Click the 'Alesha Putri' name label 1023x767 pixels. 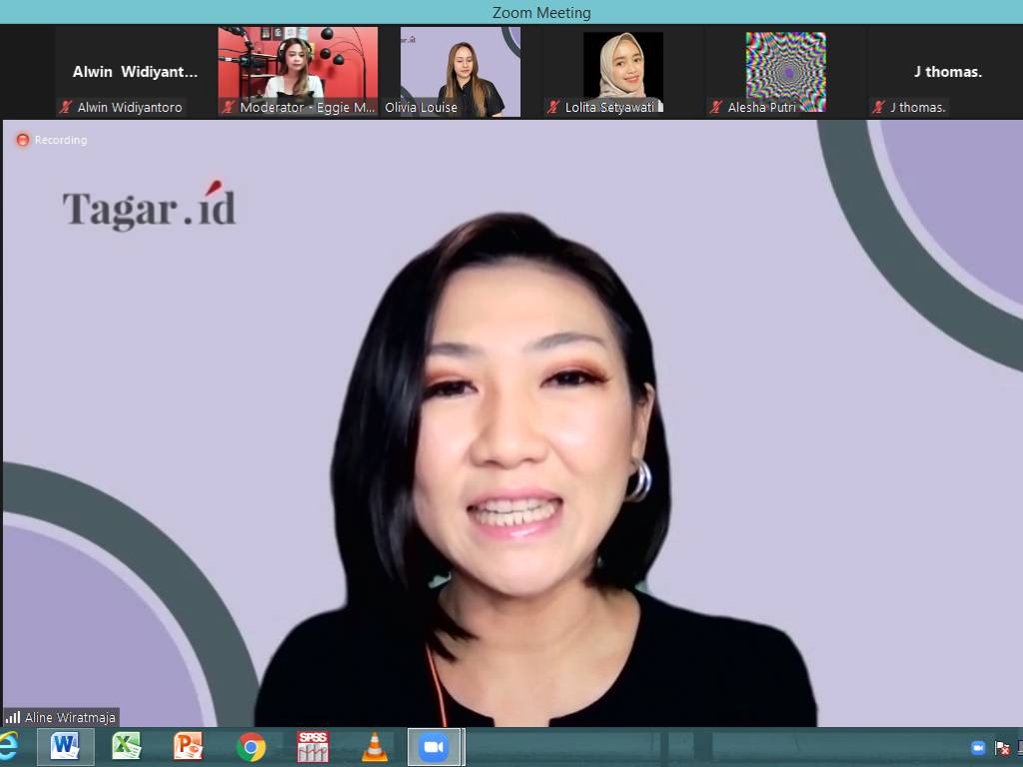coord(761,107)
